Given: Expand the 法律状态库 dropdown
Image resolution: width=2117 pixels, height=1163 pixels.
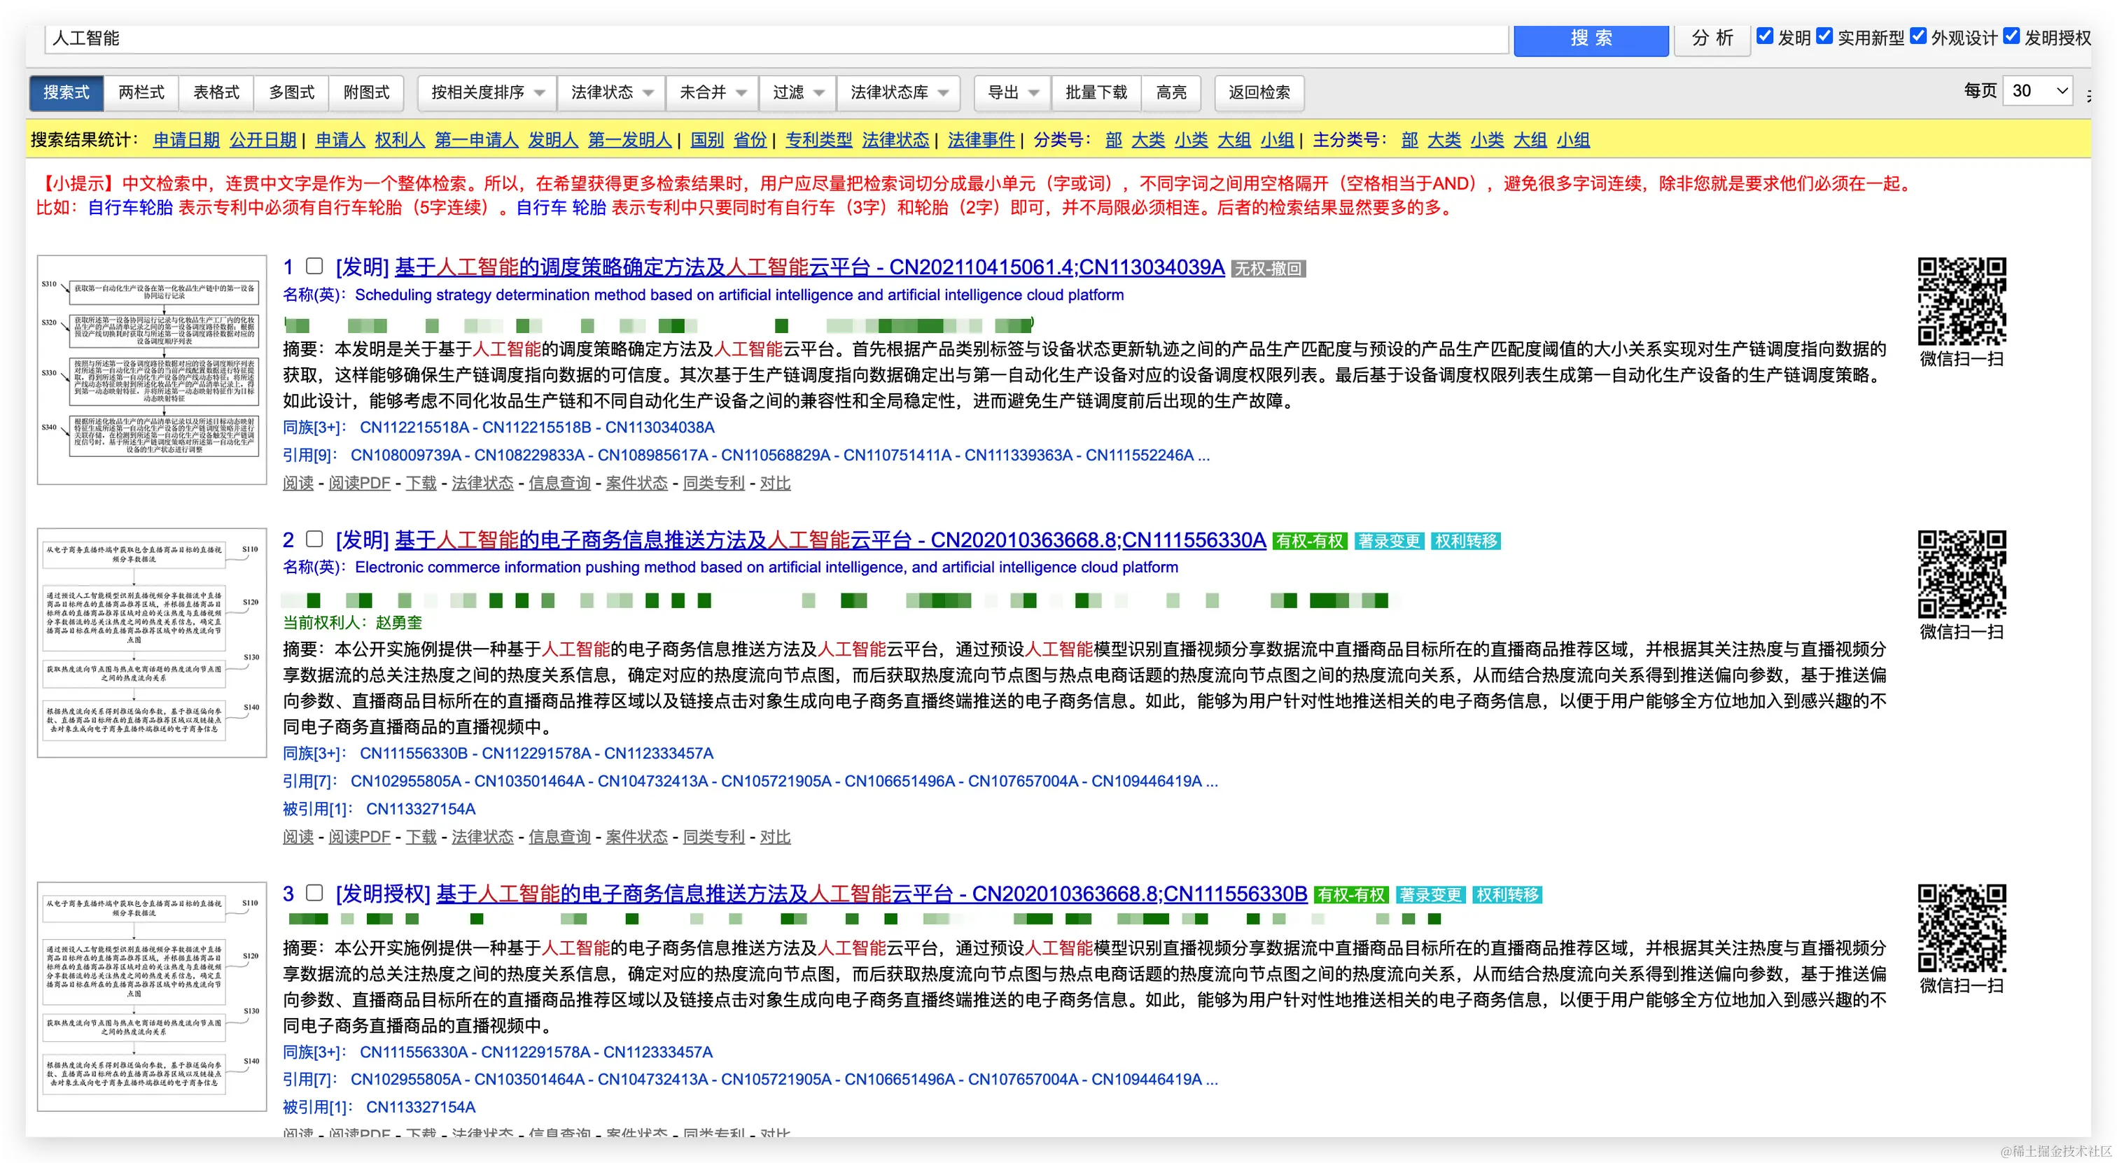Looking at the screenshot, I should pos(899,93).
